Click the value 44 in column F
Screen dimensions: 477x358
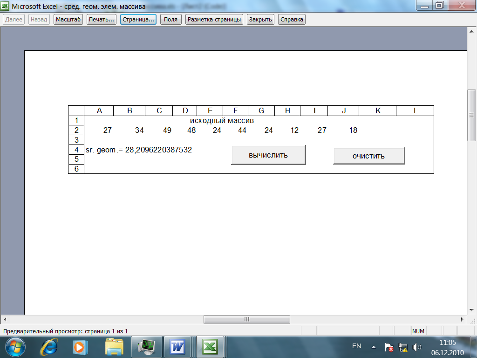tap(242, 131)
